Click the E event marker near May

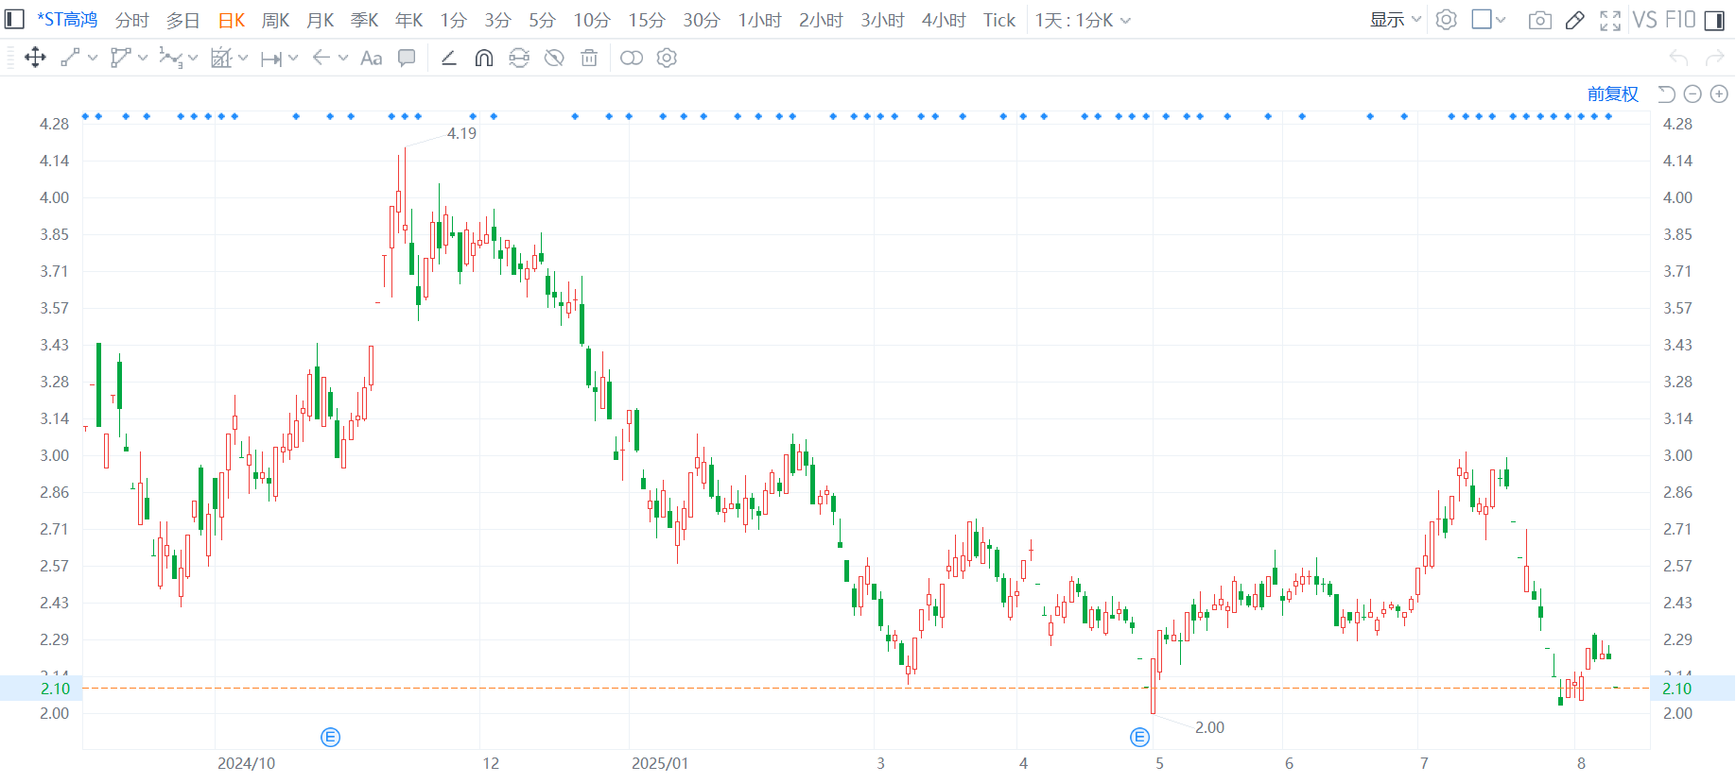[1139, 737]
